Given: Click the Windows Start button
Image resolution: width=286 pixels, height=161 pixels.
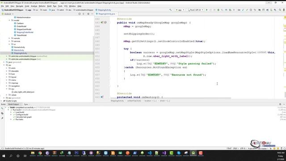Looking at the screenshot, I should tap(4, 156).
